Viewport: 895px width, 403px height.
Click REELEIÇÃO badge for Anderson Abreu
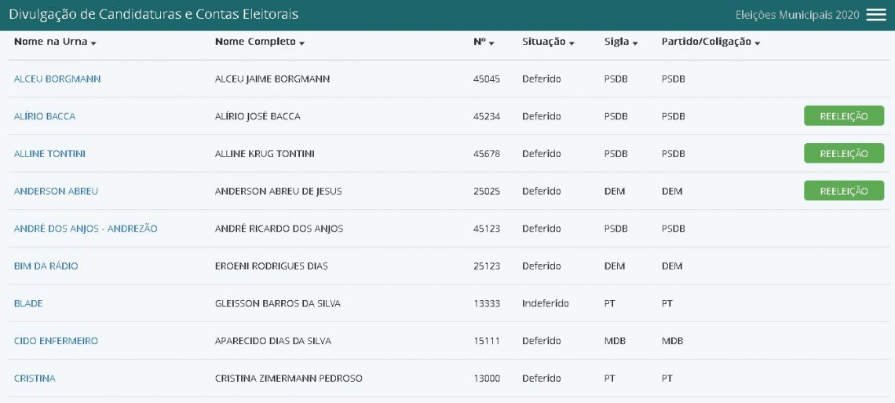click(844, 191)
